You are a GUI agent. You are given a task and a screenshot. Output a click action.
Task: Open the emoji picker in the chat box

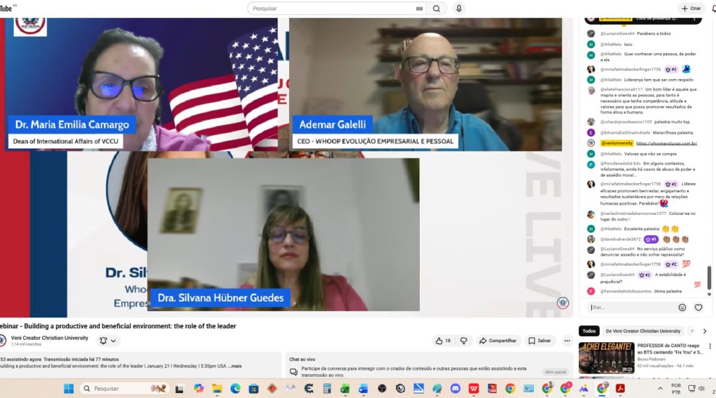click(x=682, y=307)
